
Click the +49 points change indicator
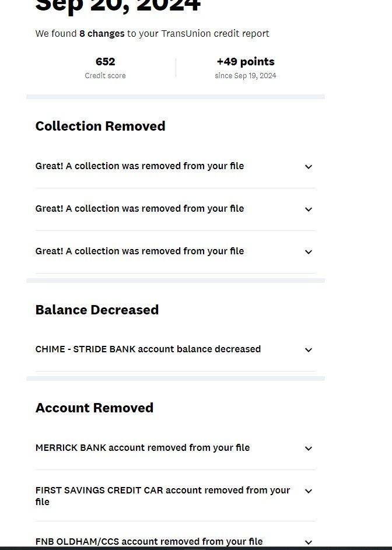tap(245, 62)
